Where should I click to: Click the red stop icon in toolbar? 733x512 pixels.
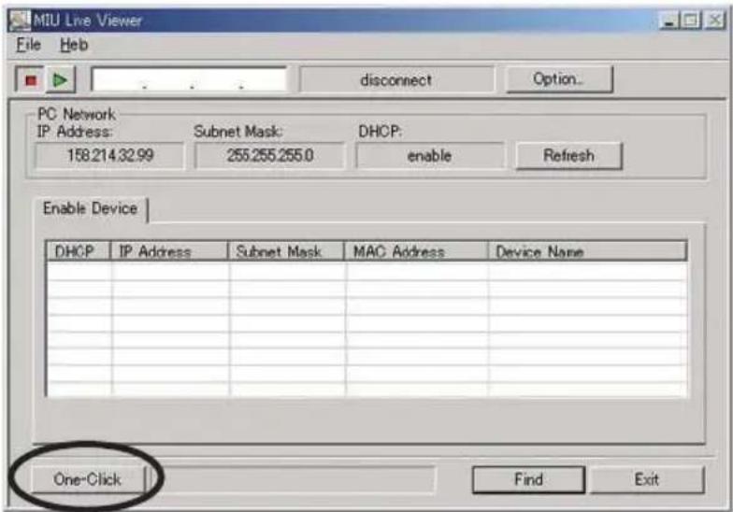tap(30, 80)
